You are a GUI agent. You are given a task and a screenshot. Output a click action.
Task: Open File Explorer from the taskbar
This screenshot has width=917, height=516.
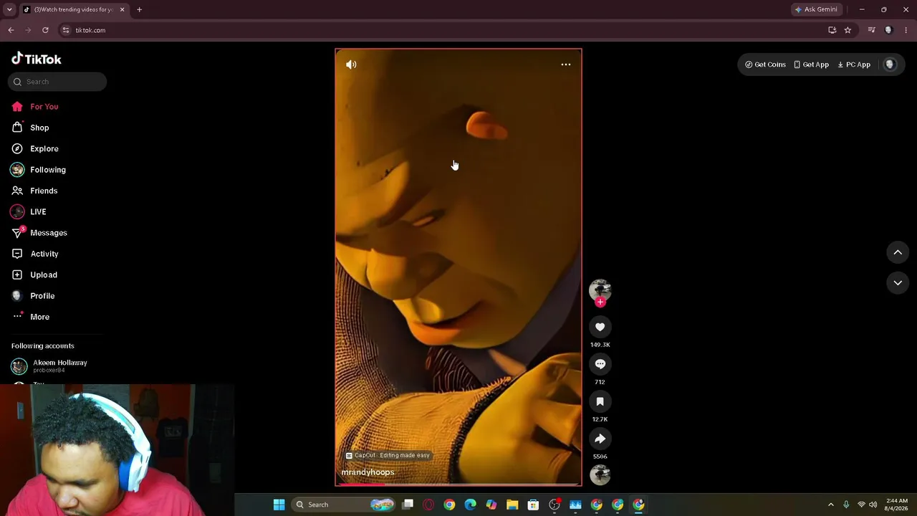tap(512, 505)
